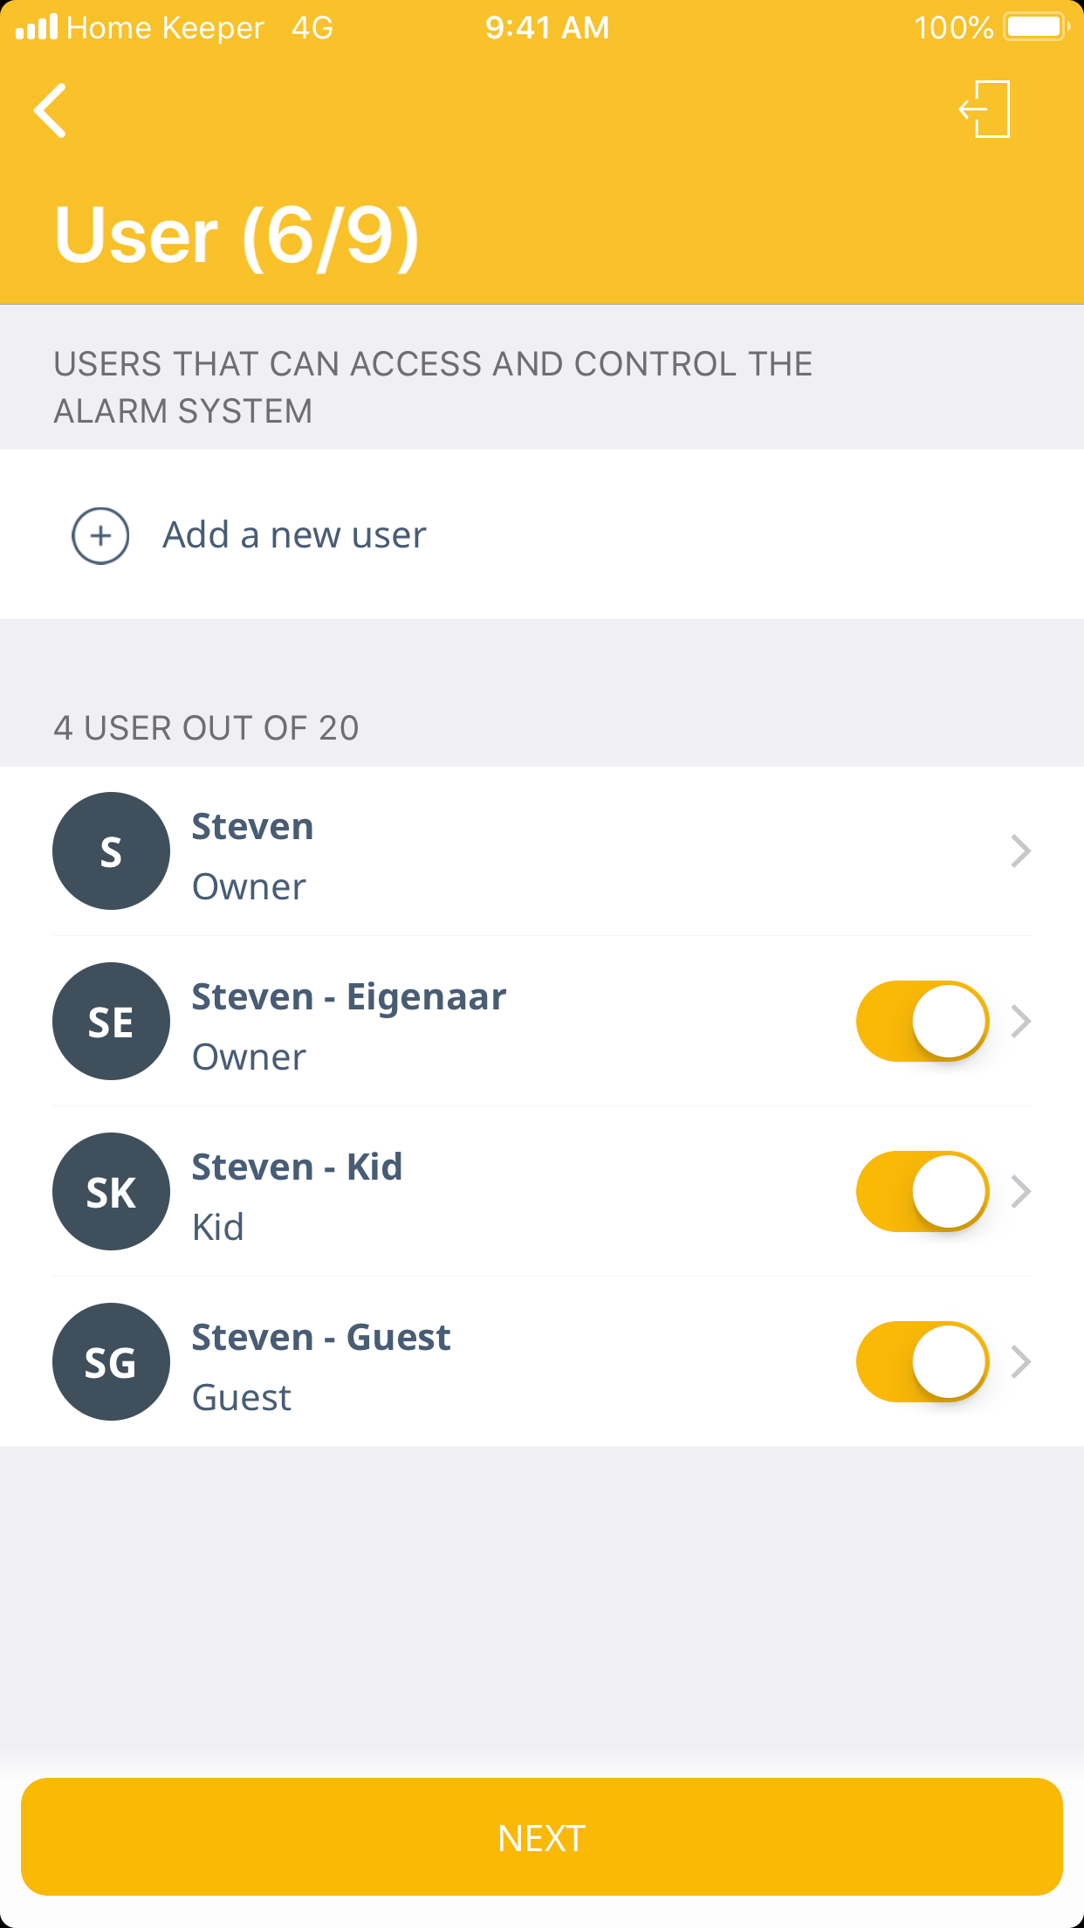Tap the exit door icon
The width and height of the screenshot is (1084, 1928).
[x=985, y=109]
